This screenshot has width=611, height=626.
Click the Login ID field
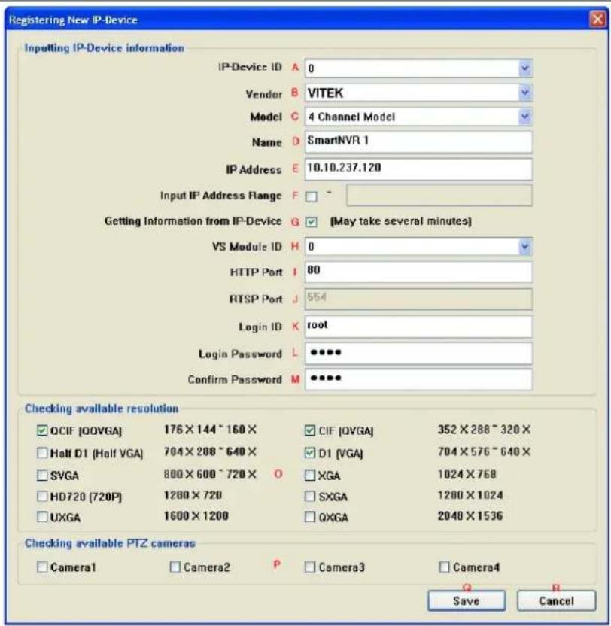tap(418, 327)
